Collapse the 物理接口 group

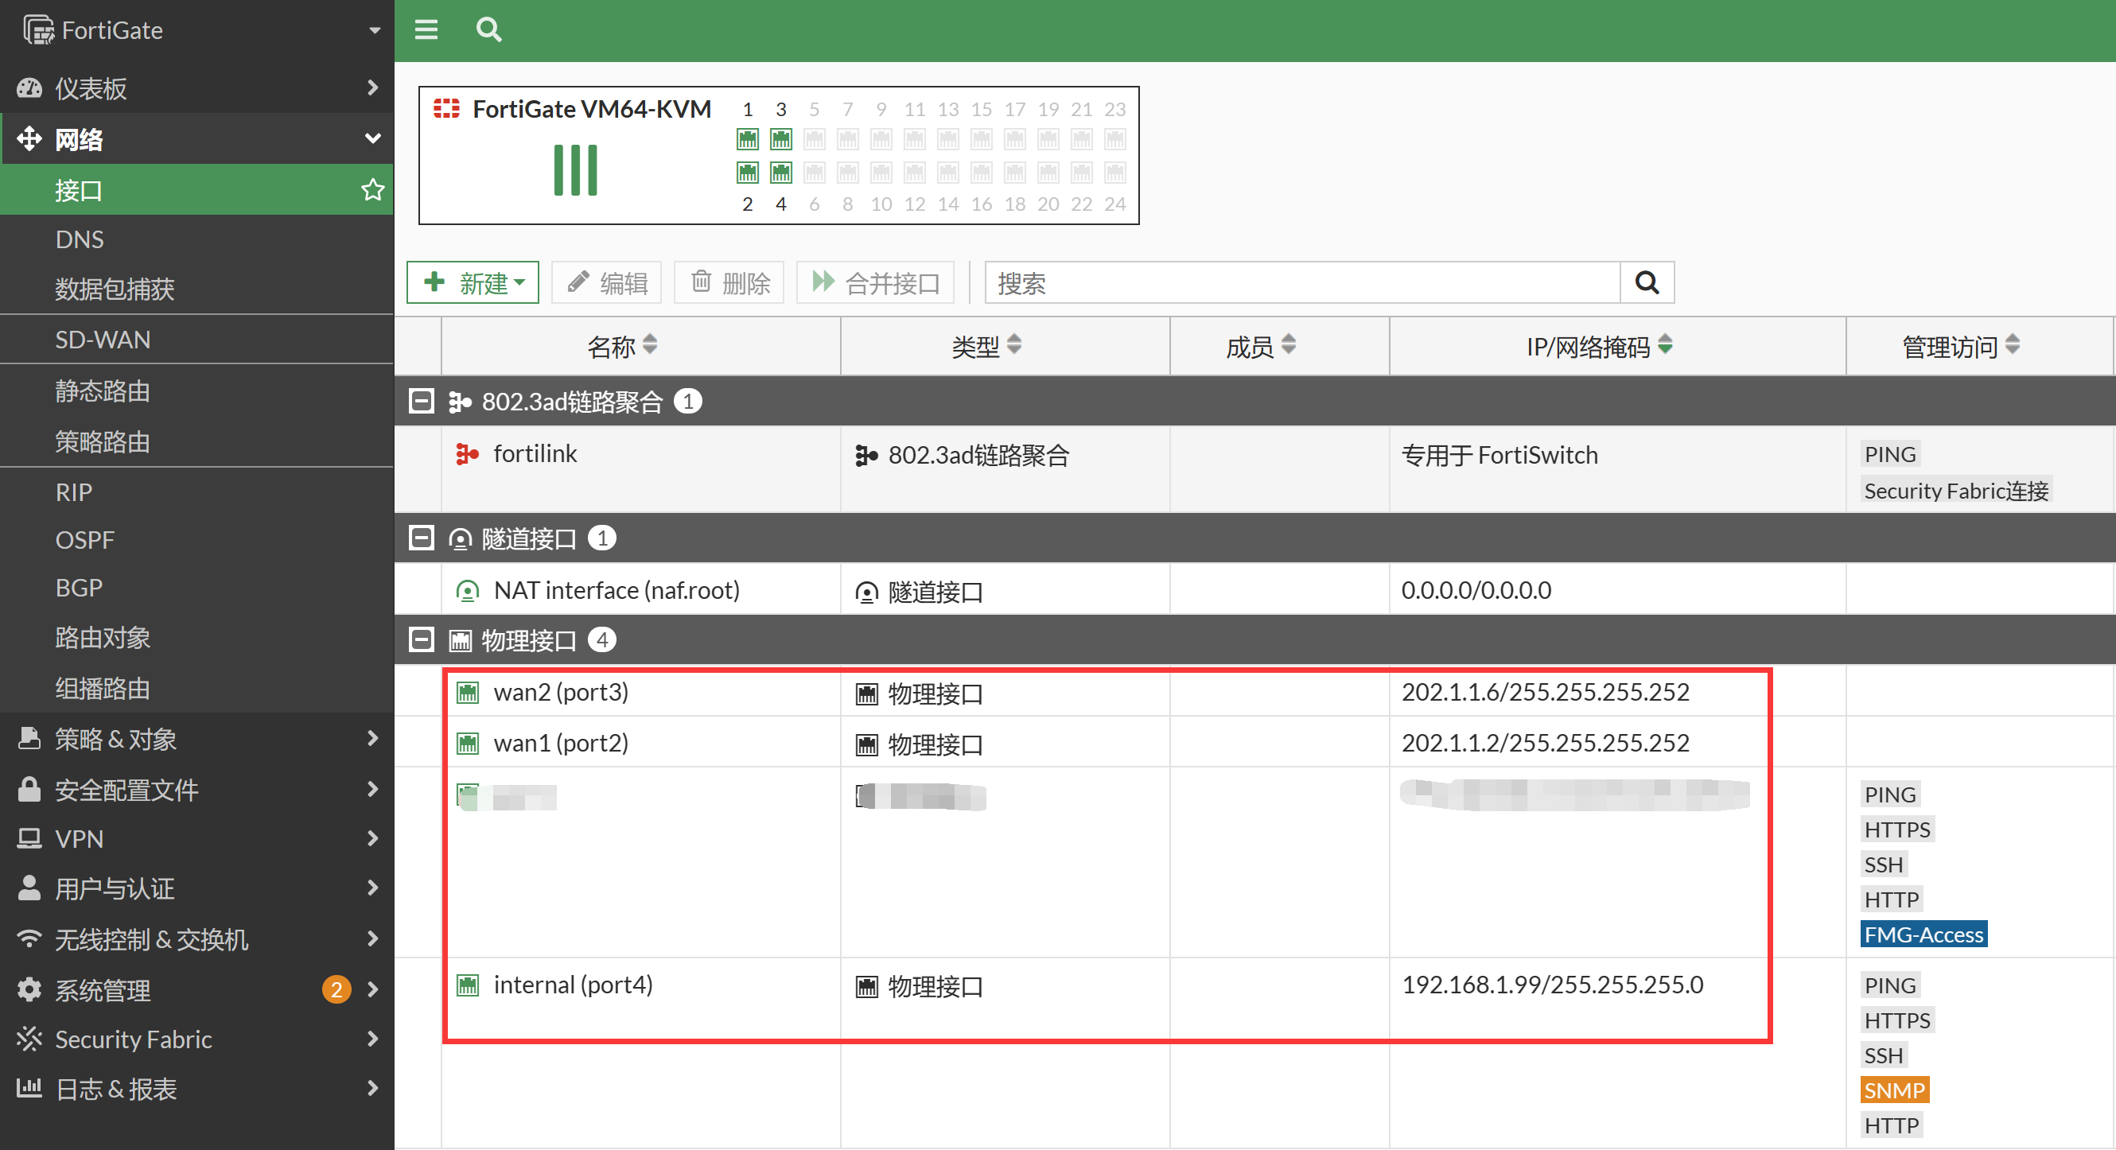[422, 640]
